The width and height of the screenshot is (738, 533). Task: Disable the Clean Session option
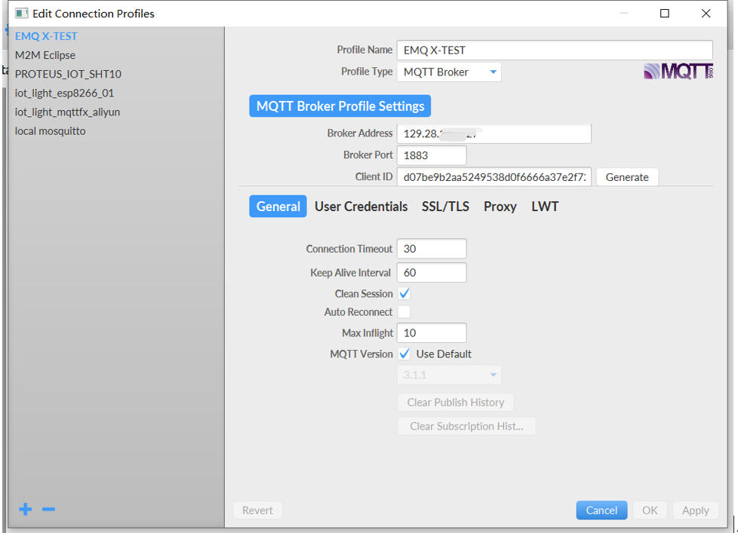(404, 293)
